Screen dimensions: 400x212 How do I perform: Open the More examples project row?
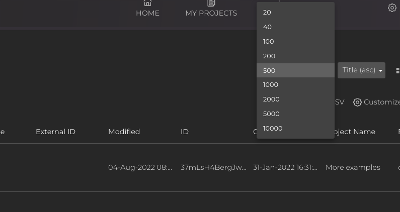pos(353,167)
